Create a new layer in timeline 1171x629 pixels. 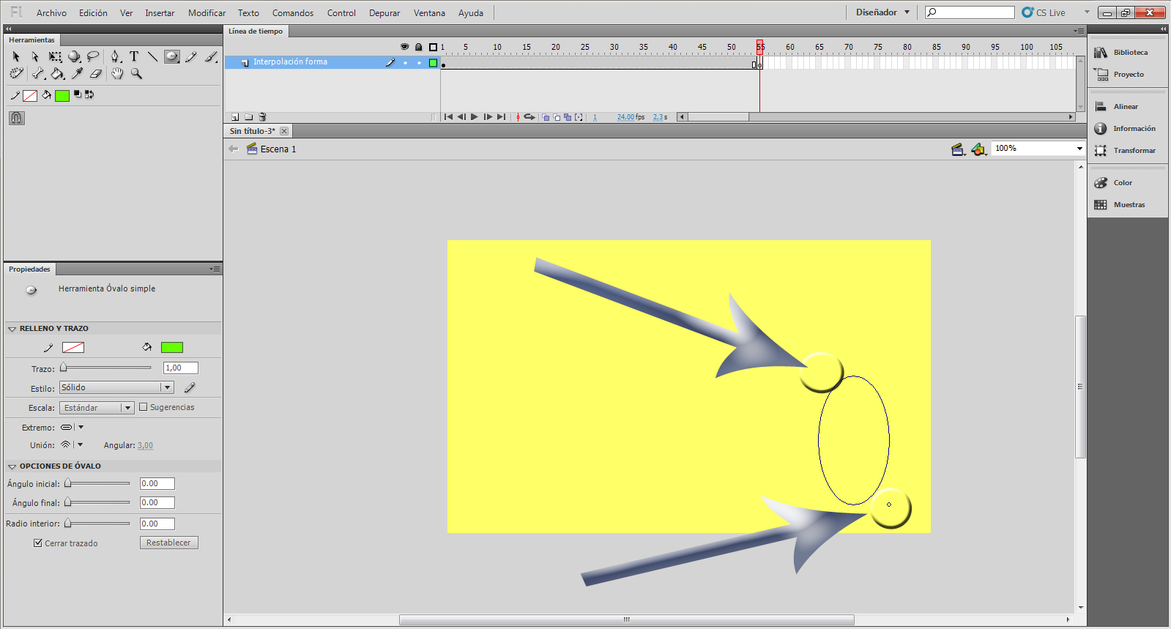click(235, 116)
